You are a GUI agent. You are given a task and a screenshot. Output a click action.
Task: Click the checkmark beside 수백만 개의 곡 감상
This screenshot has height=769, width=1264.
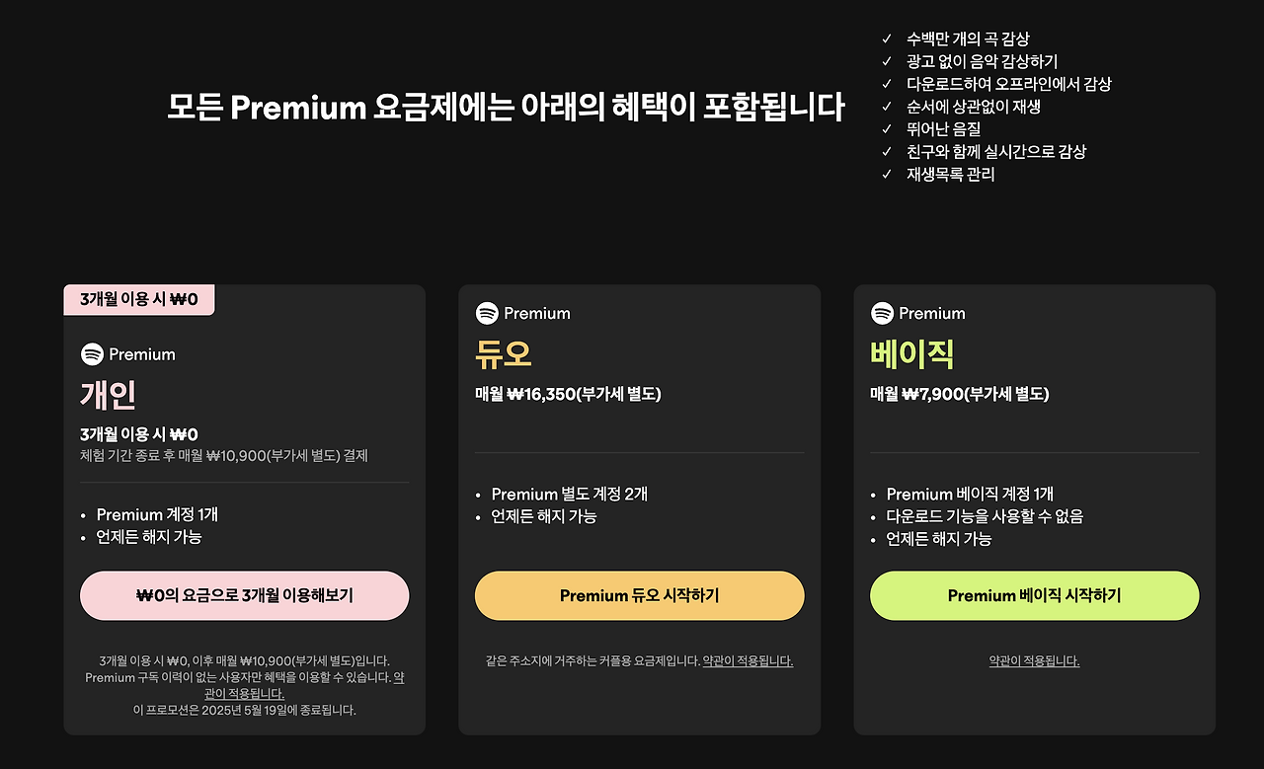[886, 39]
